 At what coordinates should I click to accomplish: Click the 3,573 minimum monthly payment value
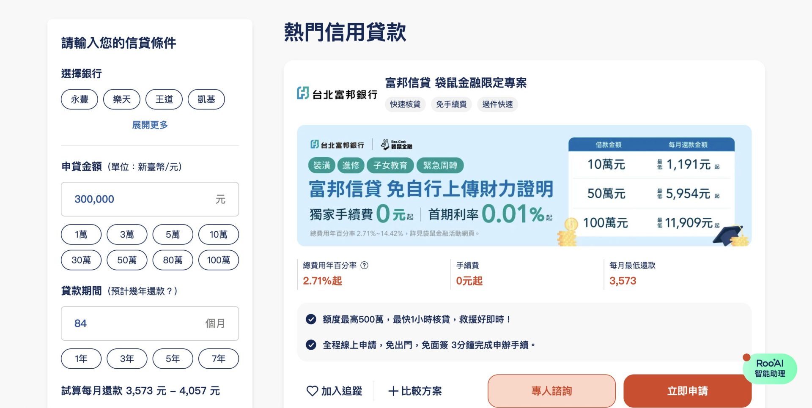pos(623,281)
